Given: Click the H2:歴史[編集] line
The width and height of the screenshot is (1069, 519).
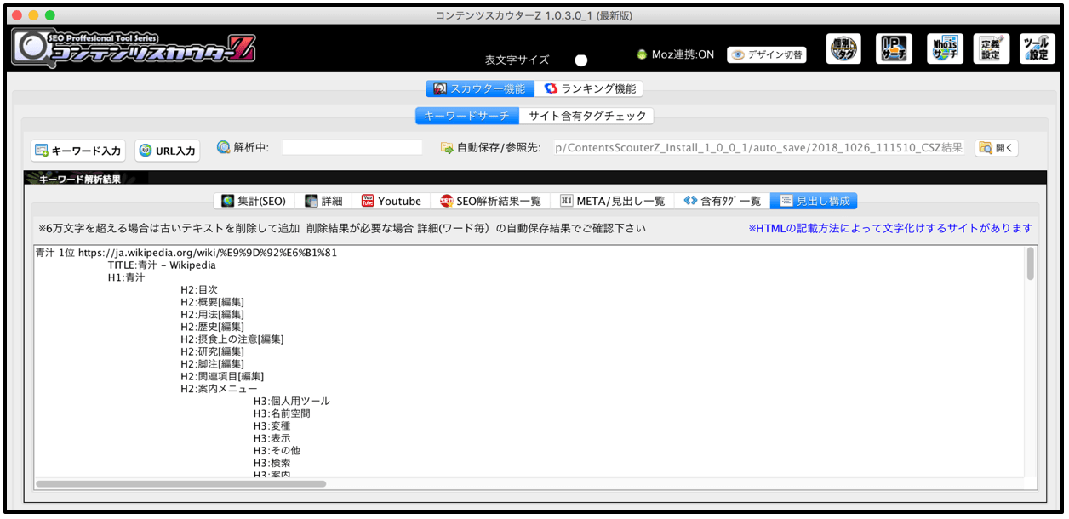Looking at the screenshot, I should tap(212, 327).
